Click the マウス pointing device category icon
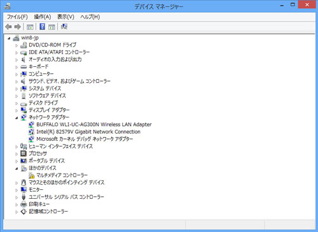318x232 pixels. [24, 182]
